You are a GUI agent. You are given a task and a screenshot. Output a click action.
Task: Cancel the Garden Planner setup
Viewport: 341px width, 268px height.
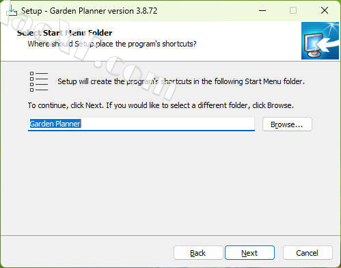tap(308, 253)
